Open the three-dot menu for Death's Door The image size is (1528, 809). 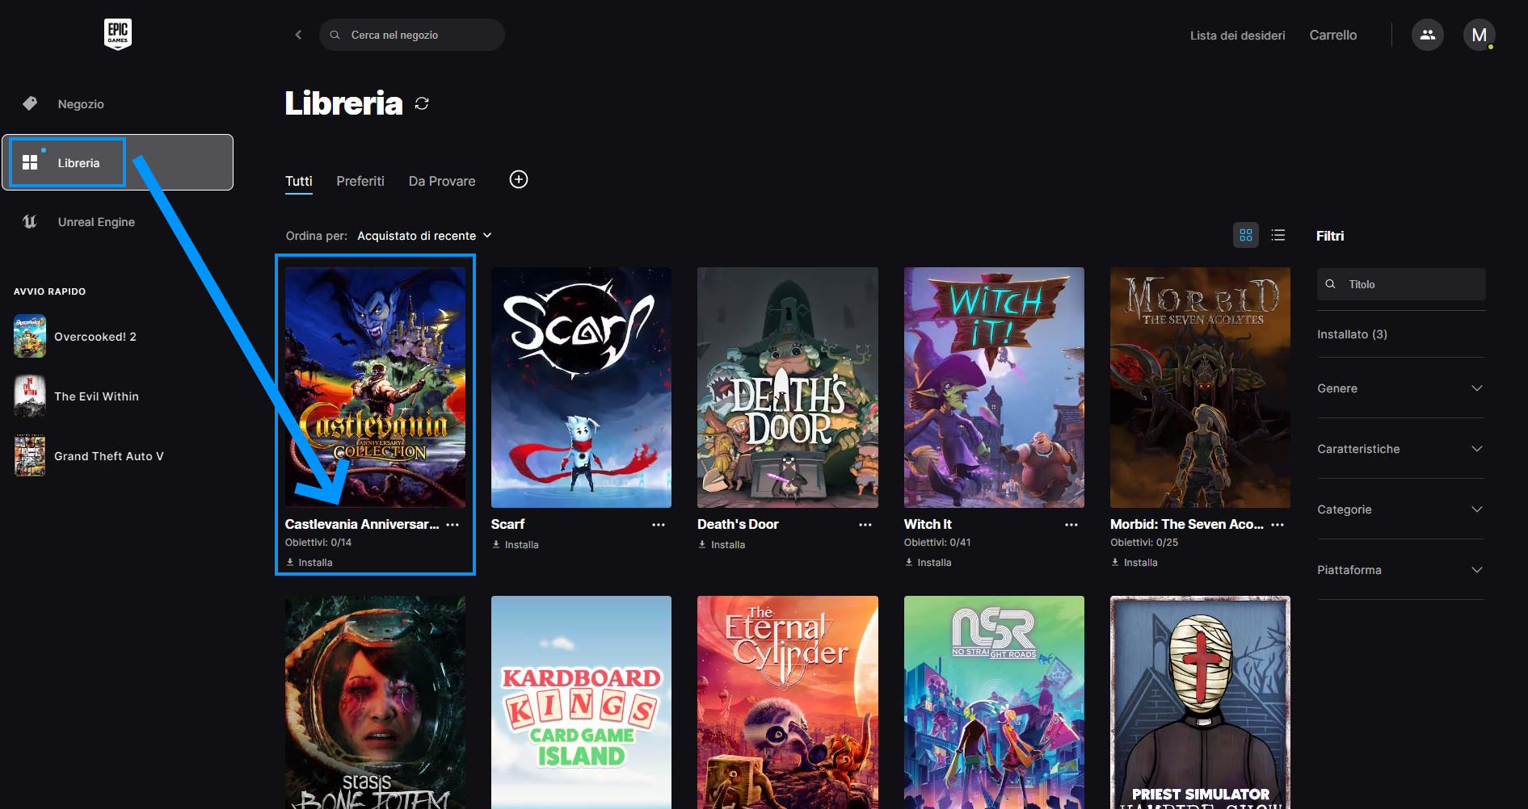click(x=865, y=524)
